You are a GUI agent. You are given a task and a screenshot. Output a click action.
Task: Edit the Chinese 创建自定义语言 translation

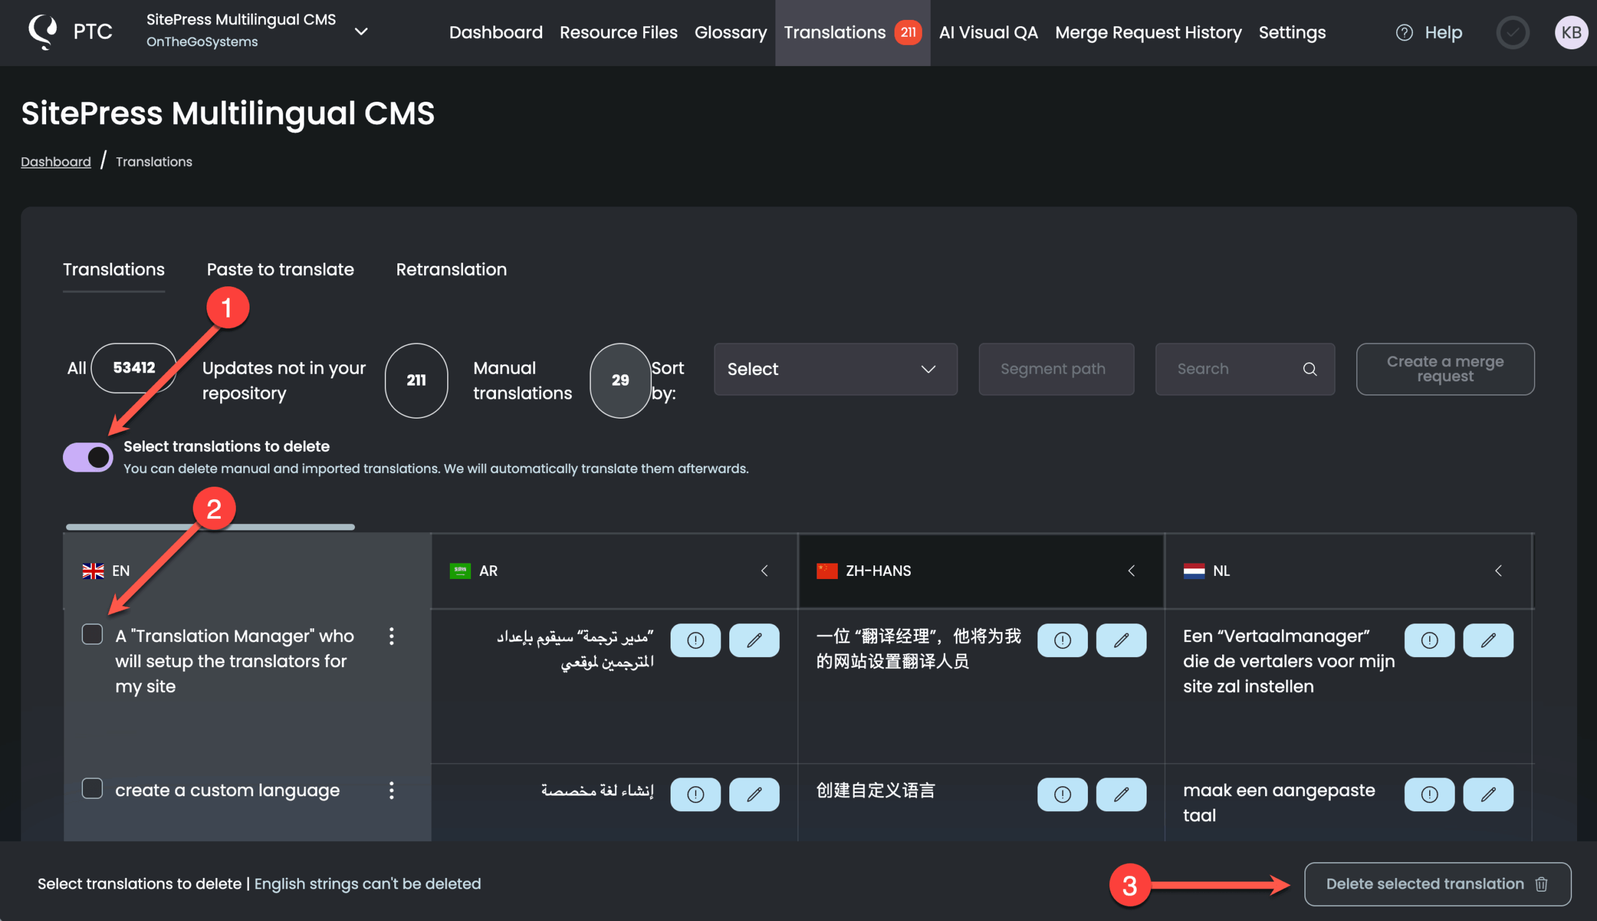[x=1121, y=794]
